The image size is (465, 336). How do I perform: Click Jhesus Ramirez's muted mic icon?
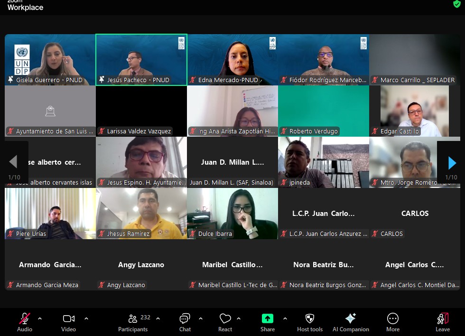pos(102,233)
